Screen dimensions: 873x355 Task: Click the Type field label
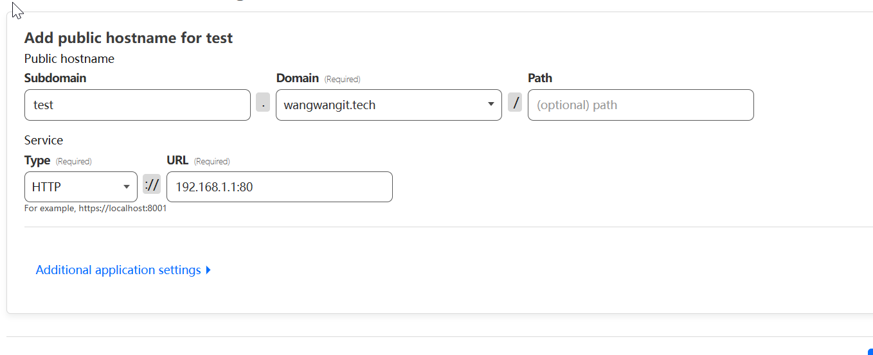[x=37, y=160]
